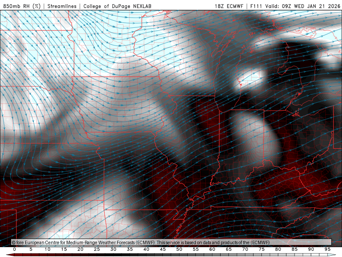Click the '18Z ECMWF' model run label
Screen dimensions: 342x257
coord(229,6)
